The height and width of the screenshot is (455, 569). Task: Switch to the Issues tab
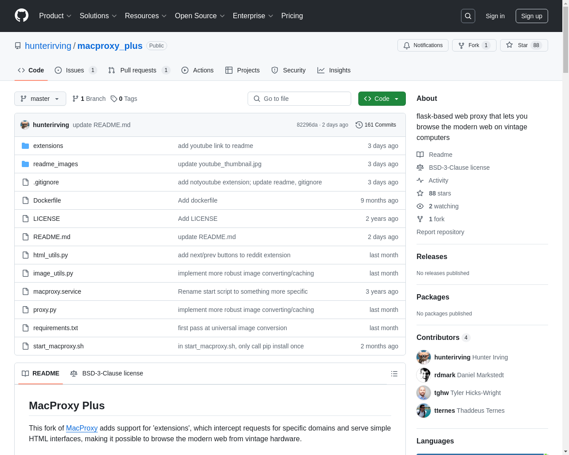click(x=76, y=70)
